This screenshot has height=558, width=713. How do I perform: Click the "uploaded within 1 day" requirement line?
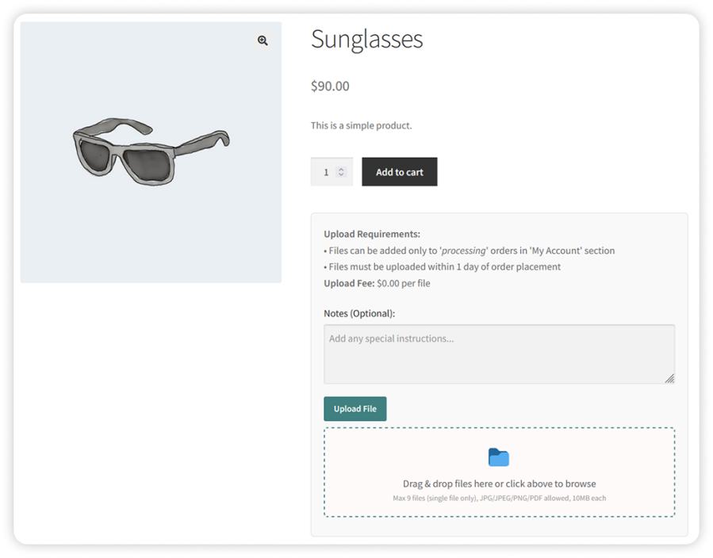[444, 267]
